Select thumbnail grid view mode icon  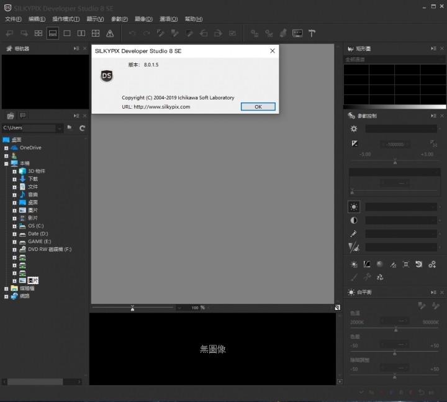click(38, 34)
